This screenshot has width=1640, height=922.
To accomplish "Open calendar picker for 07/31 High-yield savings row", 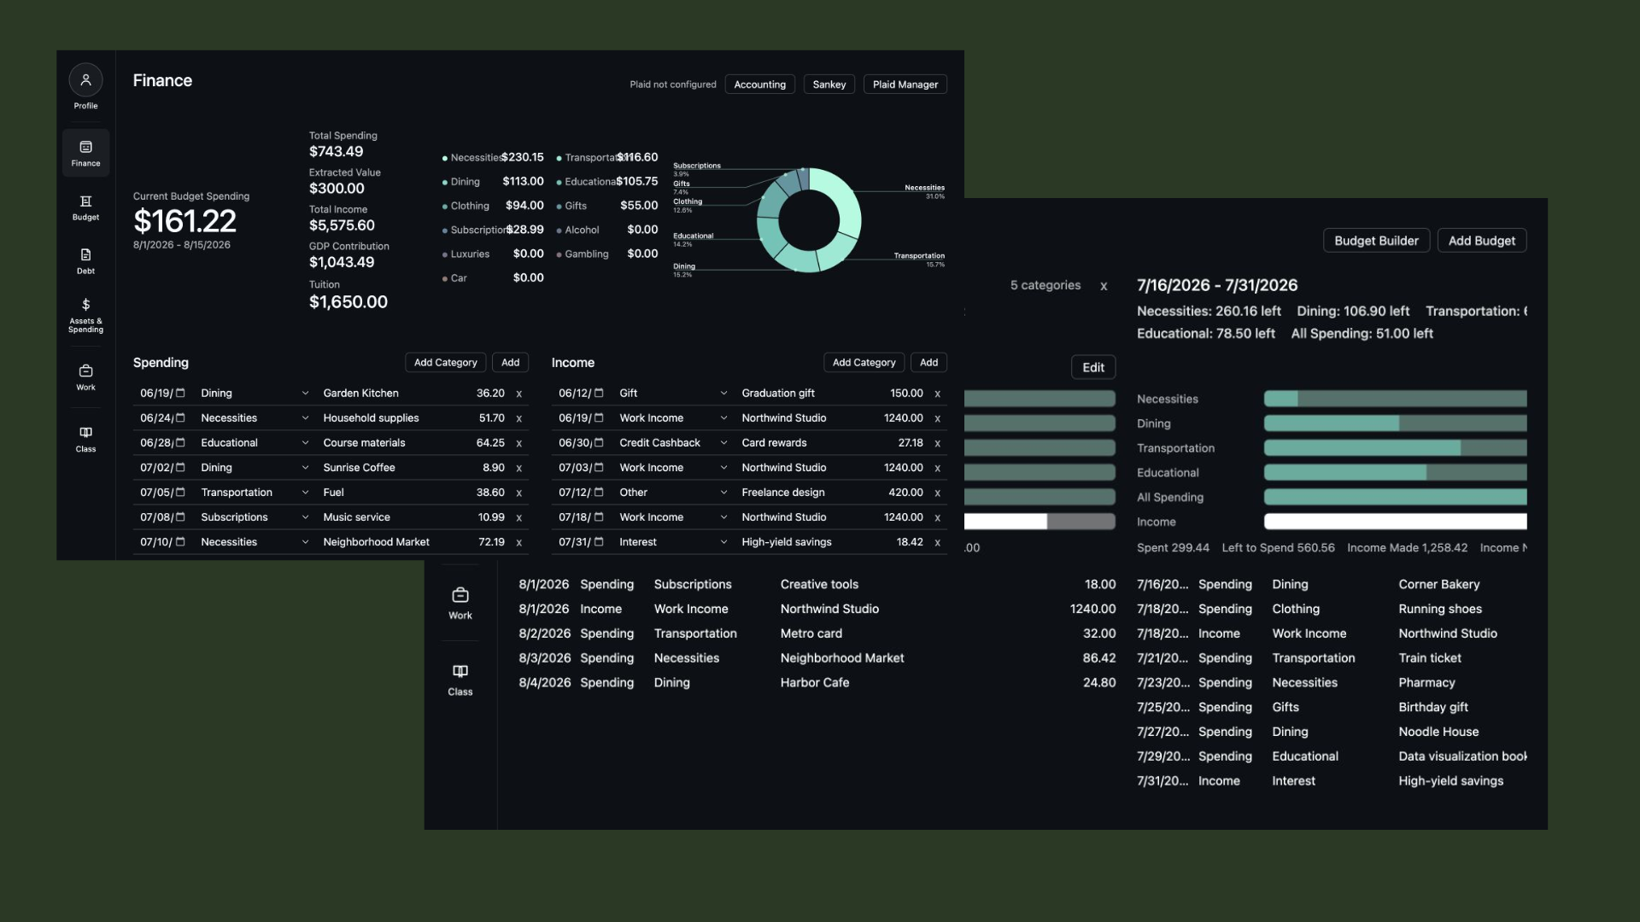I will pyautogui.click(x=599, y=541).
